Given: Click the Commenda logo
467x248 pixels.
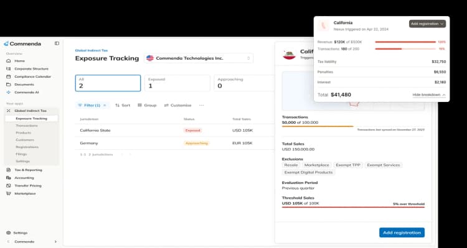Looking at the screenshot, I should click(x=22, y=44).
